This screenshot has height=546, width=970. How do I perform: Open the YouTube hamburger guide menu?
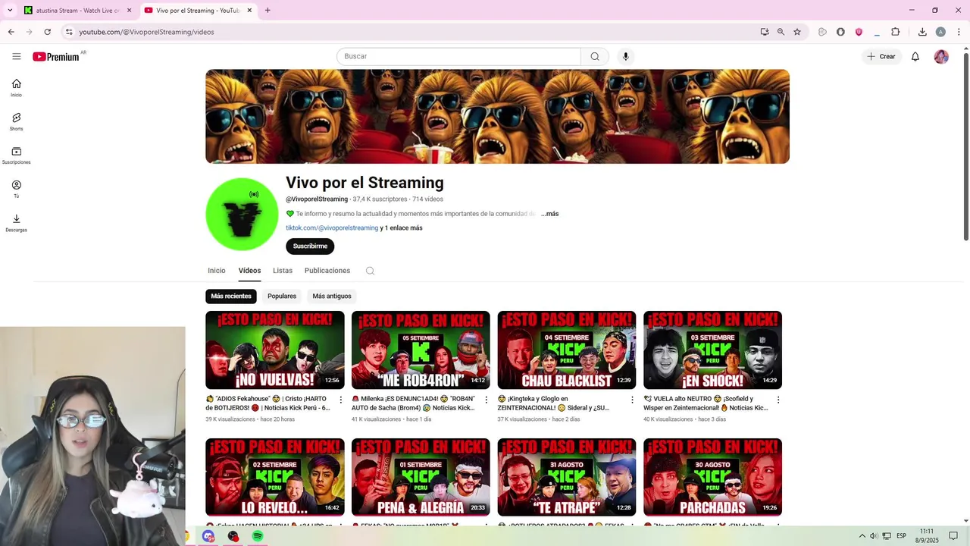click(17, 56)
